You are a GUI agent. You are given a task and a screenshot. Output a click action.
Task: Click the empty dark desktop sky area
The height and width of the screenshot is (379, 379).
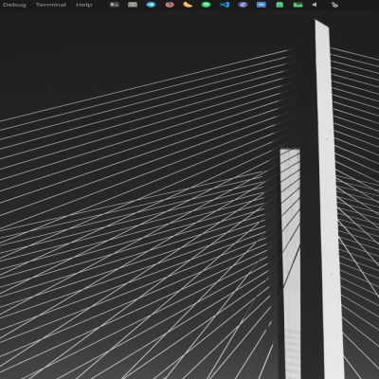coord(126,47)
